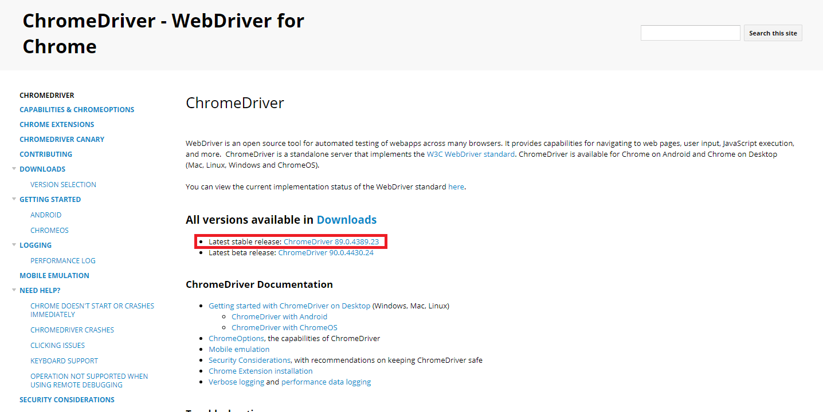Open Getting Started sidebar page
The image size is (823, 412).
(50, 200)
